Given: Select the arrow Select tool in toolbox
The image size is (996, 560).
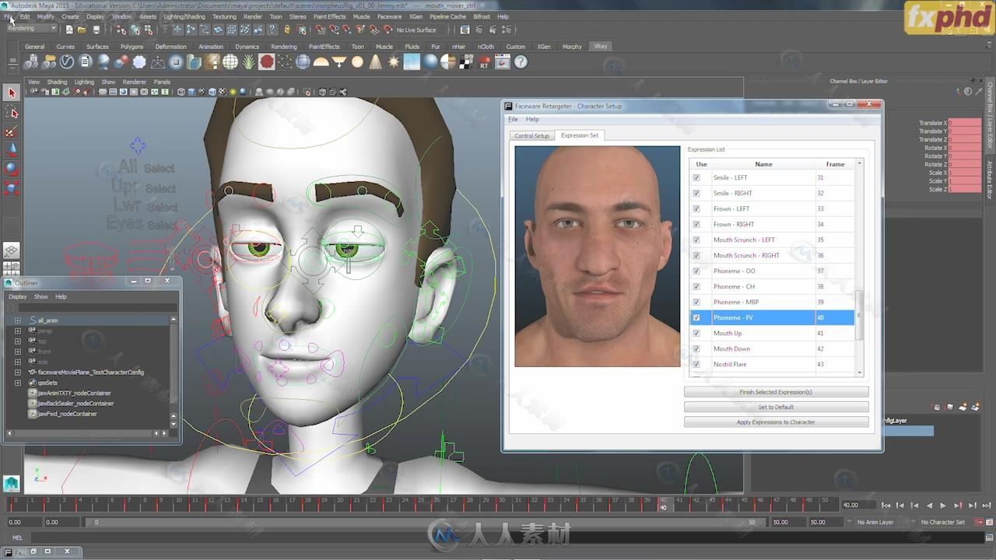Looking at the screenshot, I should point(11,93).
